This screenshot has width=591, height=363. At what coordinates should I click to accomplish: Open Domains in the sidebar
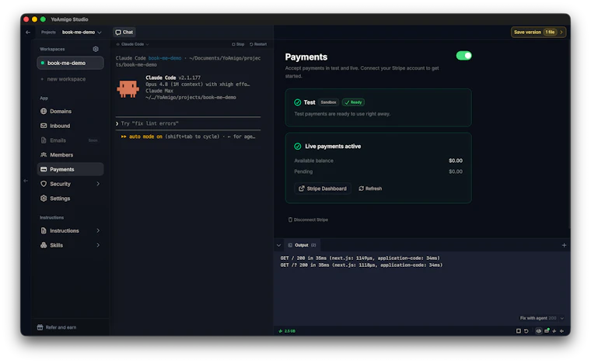point(70,111)
